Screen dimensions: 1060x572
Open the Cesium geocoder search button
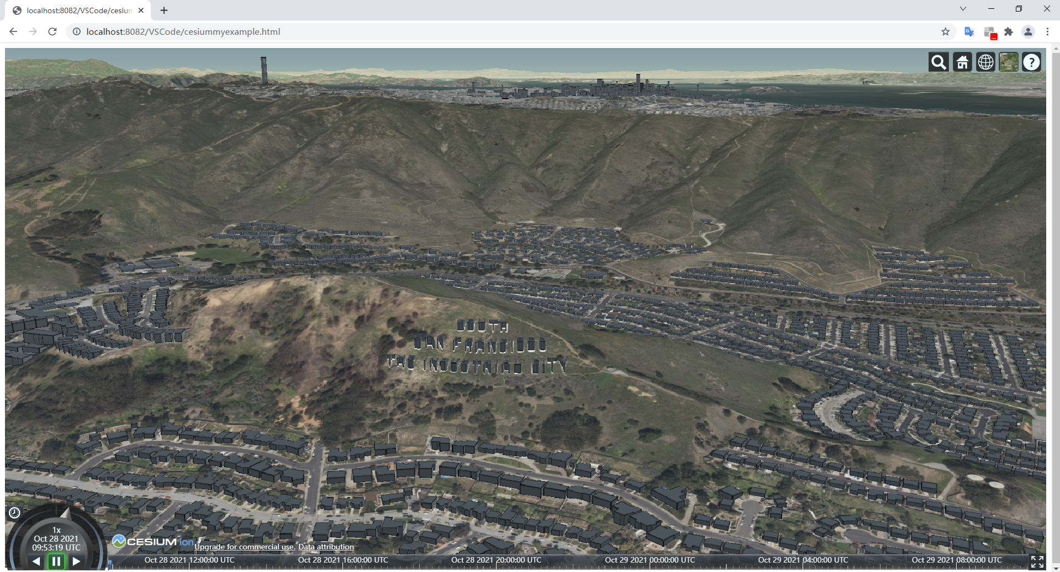pyautogui.click(x=938, y=62)
